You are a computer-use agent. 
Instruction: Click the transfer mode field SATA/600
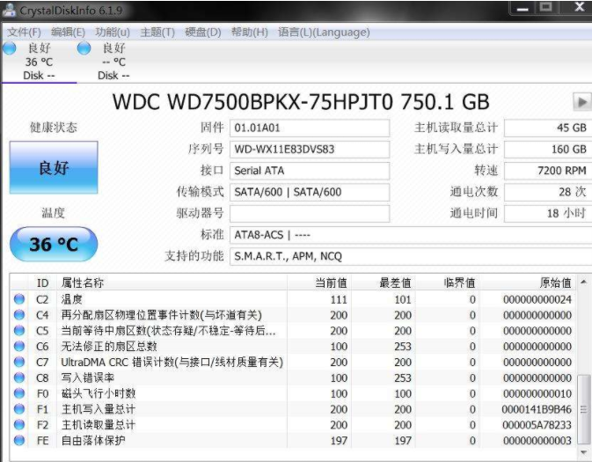[x=310, y=192]
